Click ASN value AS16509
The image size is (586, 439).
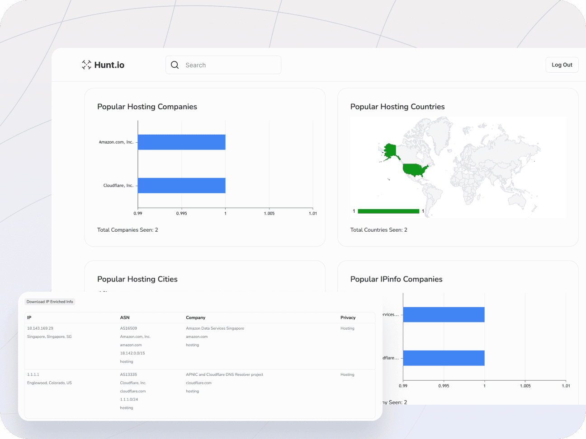point(128,328)
